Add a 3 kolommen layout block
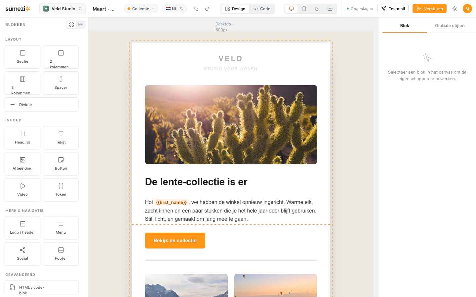The image size is (476, 297). coord(22,83)
